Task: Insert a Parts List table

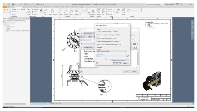Action: point(103,12)
